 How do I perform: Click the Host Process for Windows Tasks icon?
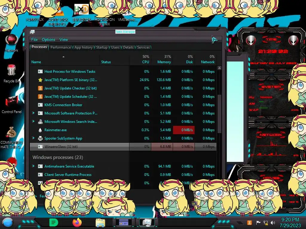40,72
